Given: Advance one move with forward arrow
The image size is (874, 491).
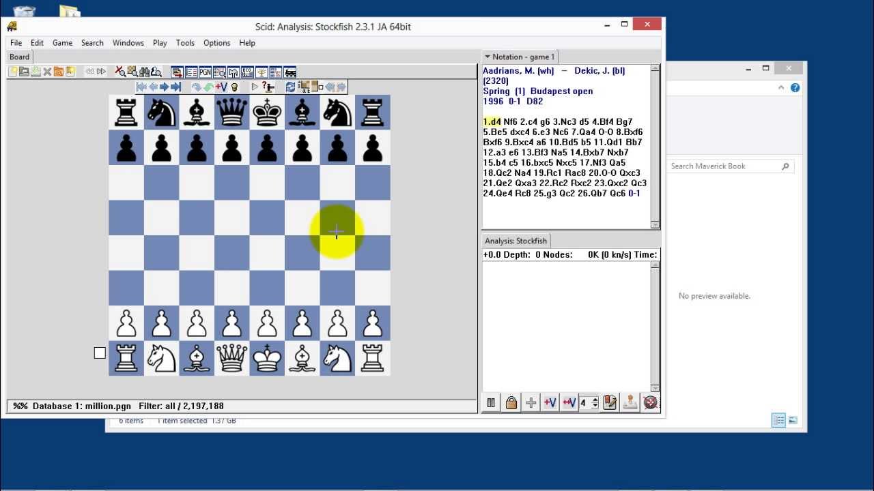Looking at the screenshot, I should pos(165,87).
